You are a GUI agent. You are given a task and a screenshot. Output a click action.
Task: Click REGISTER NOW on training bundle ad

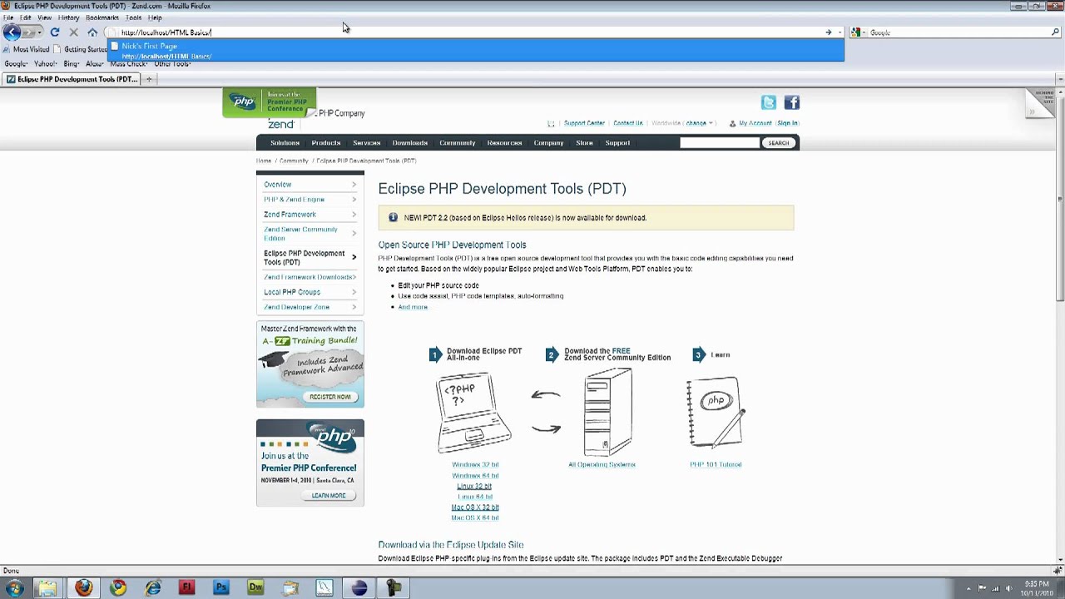click(x=330, y=397)
